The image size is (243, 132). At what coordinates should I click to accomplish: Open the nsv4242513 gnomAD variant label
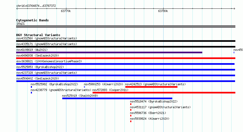(x=155, y=84)
